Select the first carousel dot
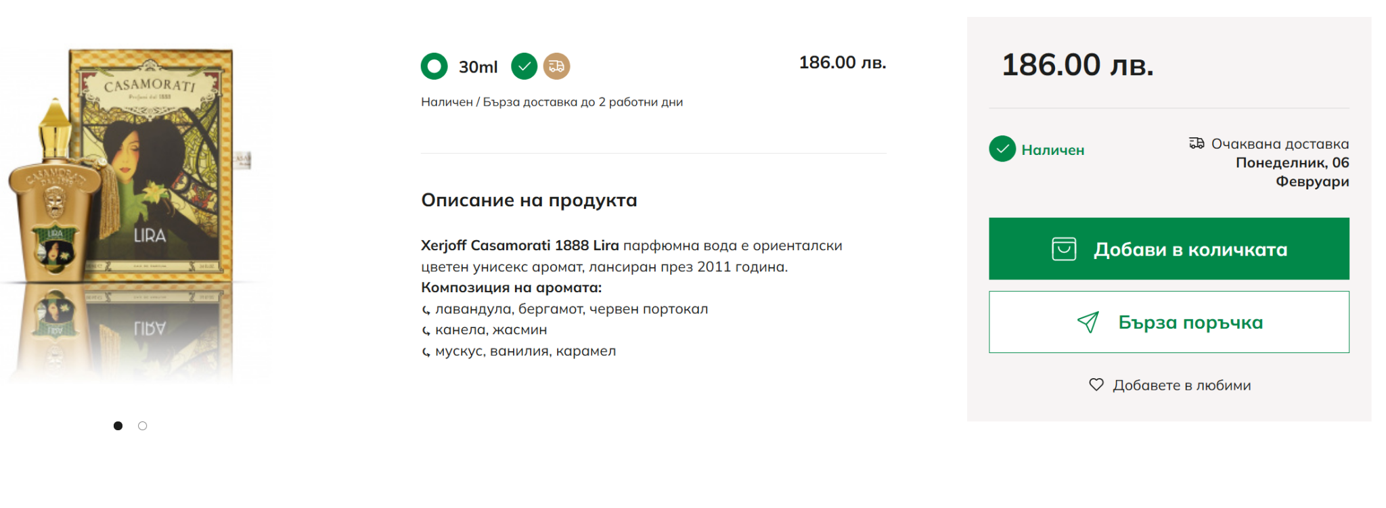The height and width of the screenshot is (508, 1386). click(x=118, y=426)
